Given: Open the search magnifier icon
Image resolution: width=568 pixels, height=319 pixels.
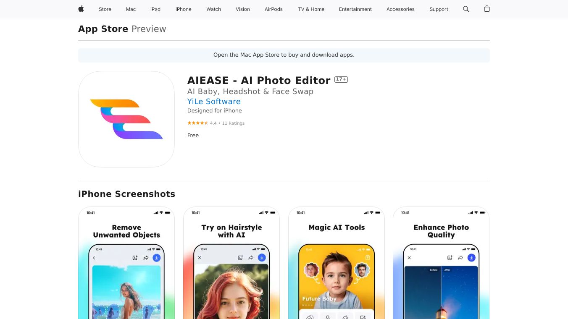Looking at the screenshot, I should (x=466, y=9).
